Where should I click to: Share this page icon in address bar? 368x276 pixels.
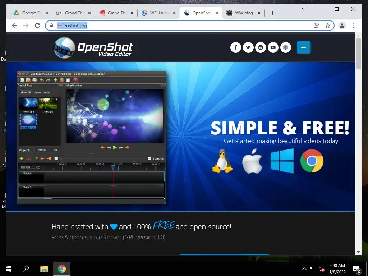[x=316, y=26]
